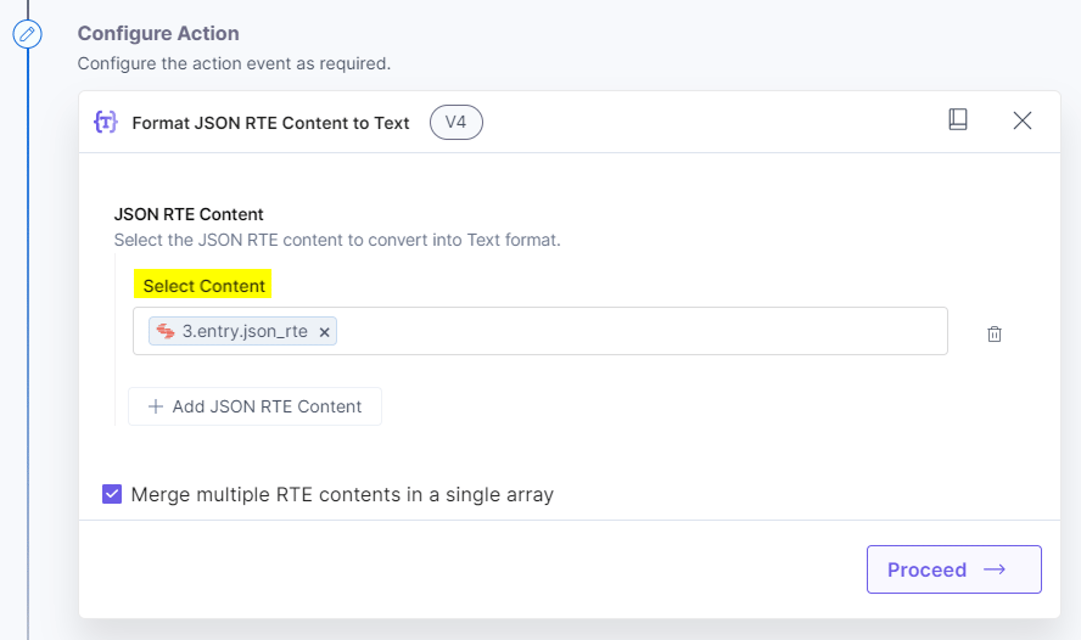
Task: Click the 3.entry.json_rte pill
Action: tap(242, 331)
